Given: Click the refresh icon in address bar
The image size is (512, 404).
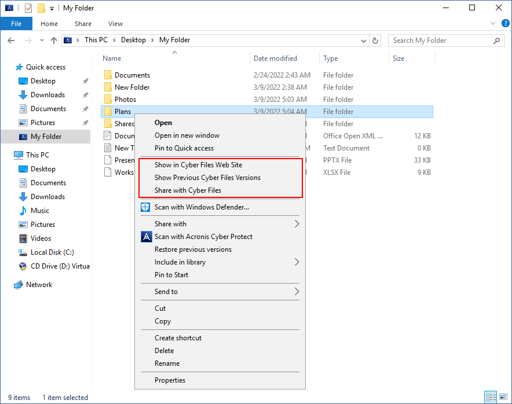Looking at the screenshot, I should pos(375,41).
